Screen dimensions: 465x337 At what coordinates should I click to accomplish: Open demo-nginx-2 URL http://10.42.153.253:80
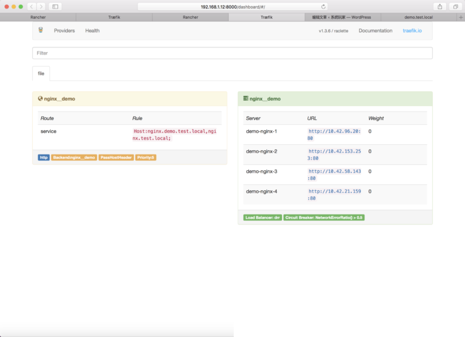[334, 155]
